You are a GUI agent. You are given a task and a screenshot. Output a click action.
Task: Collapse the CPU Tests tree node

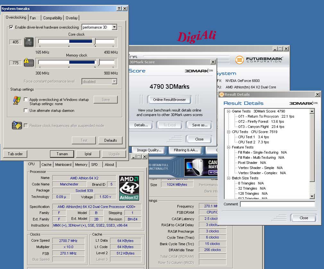pos(228,132)
